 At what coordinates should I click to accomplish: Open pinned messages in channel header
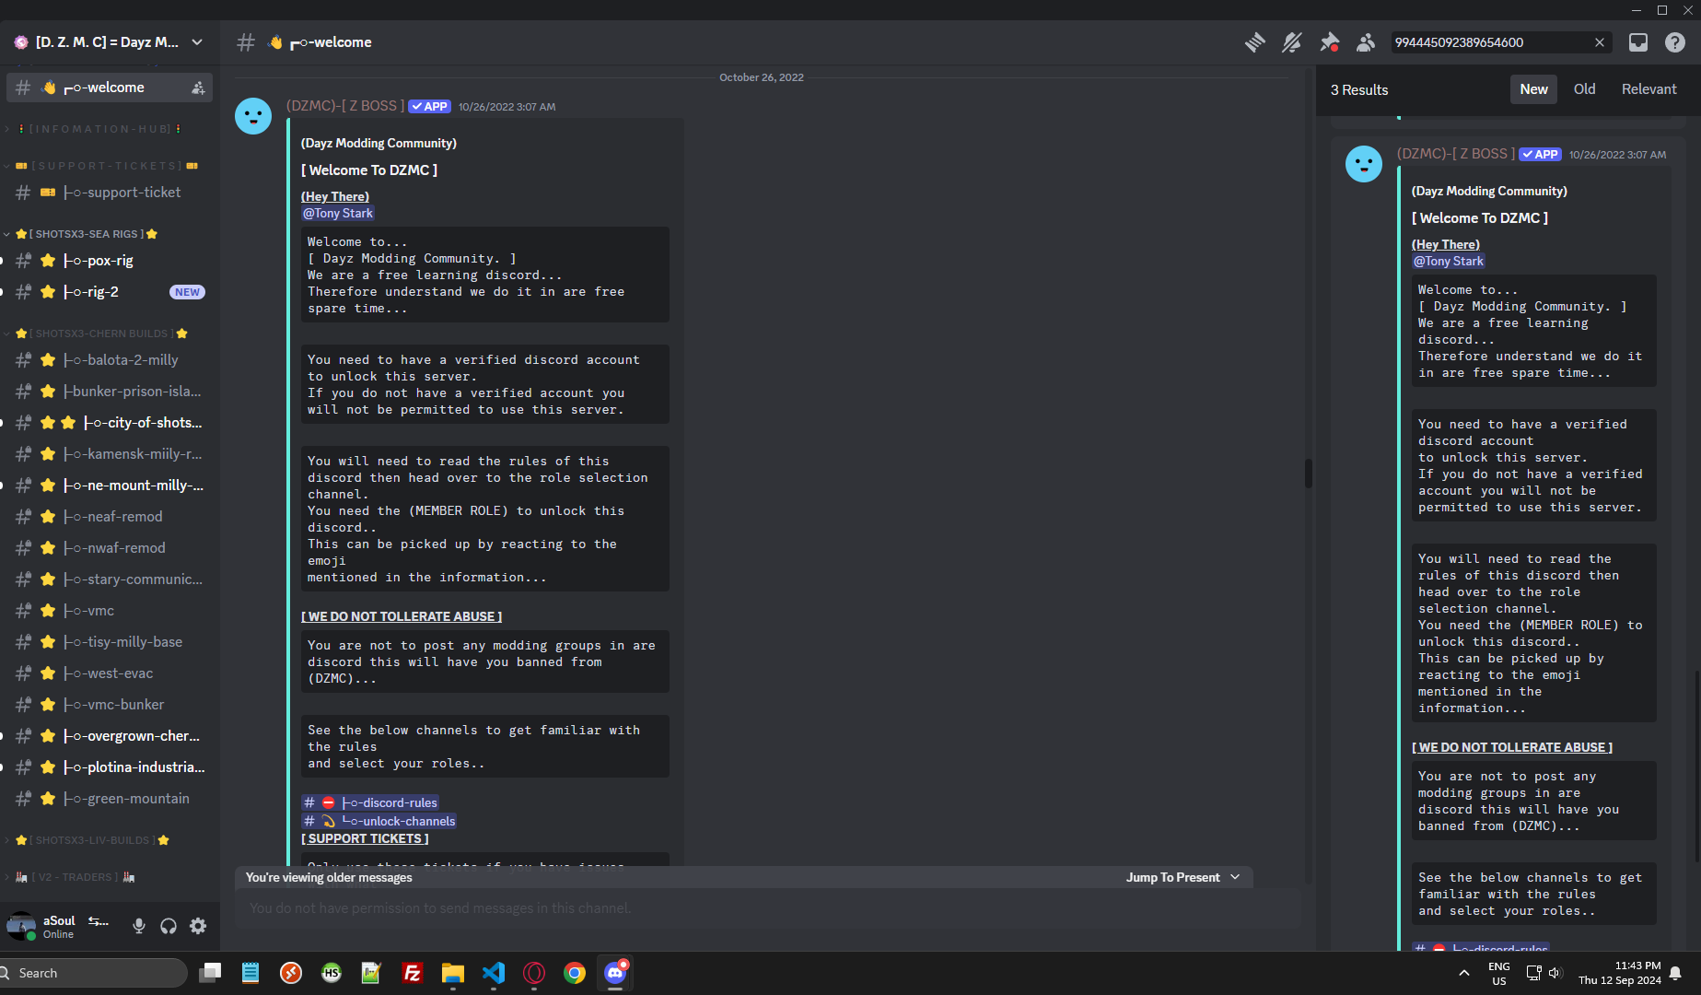pos(1329,42)
